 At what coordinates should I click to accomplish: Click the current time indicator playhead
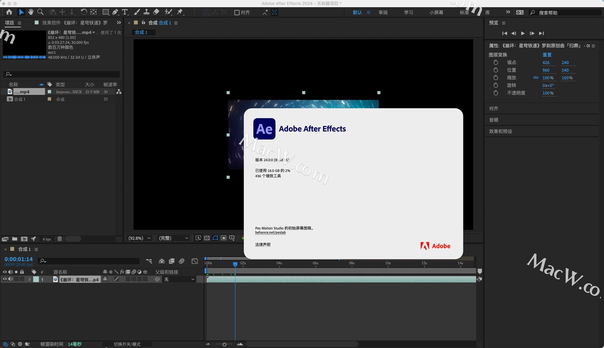[x=235, y=264]
